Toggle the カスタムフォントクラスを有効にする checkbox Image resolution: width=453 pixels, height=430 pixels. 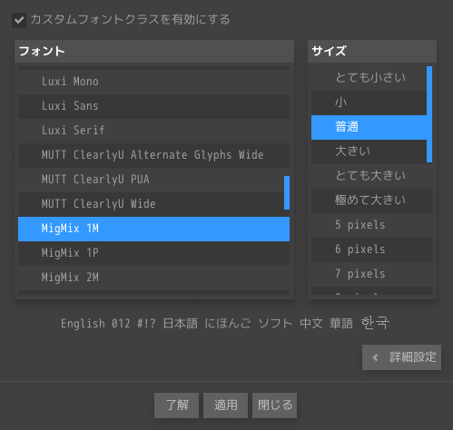tap(19, 20)
